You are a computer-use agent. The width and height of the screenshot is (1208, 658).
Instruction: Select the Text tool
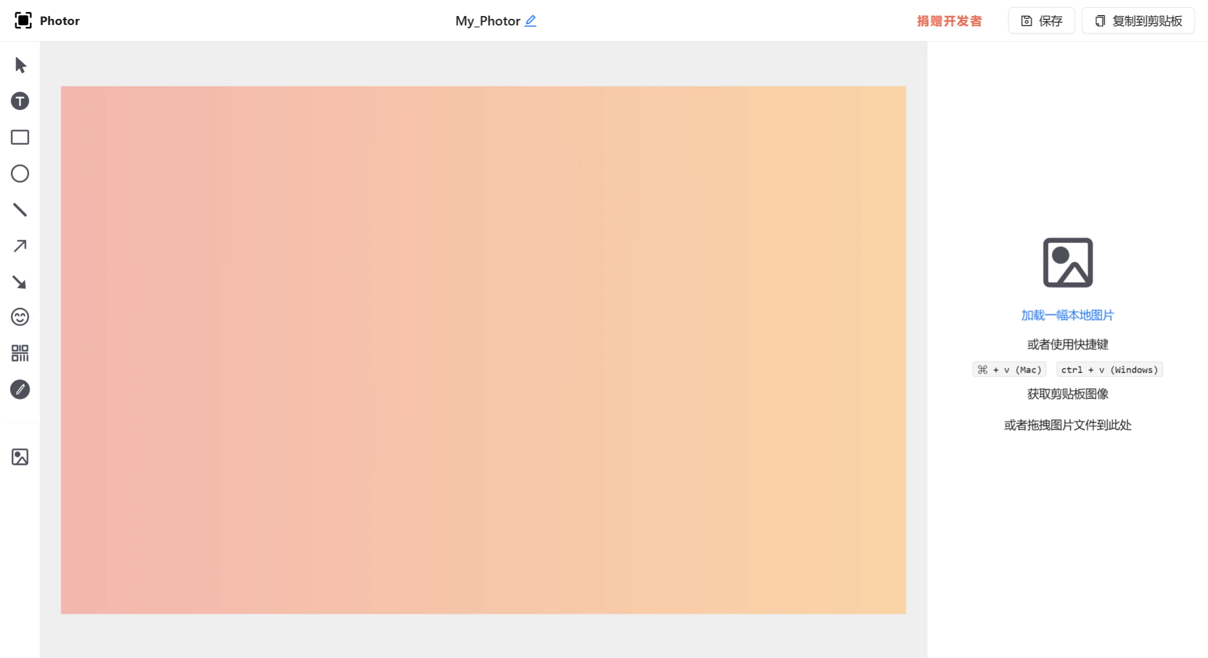[x=20, y=101]
